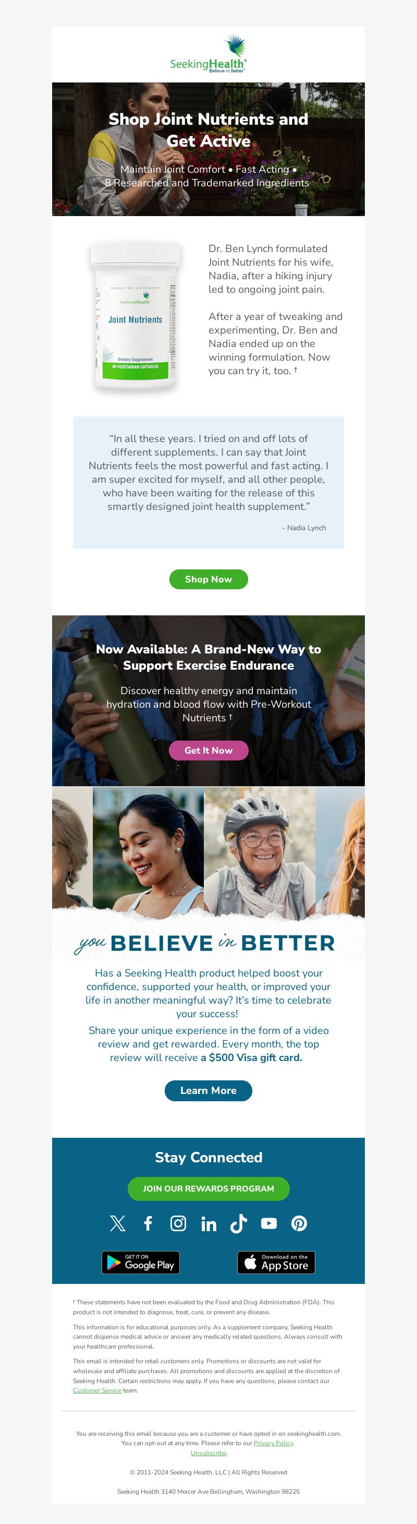
Task: Click Join Our Rewards Program button
Action: tap(208, 1189)
